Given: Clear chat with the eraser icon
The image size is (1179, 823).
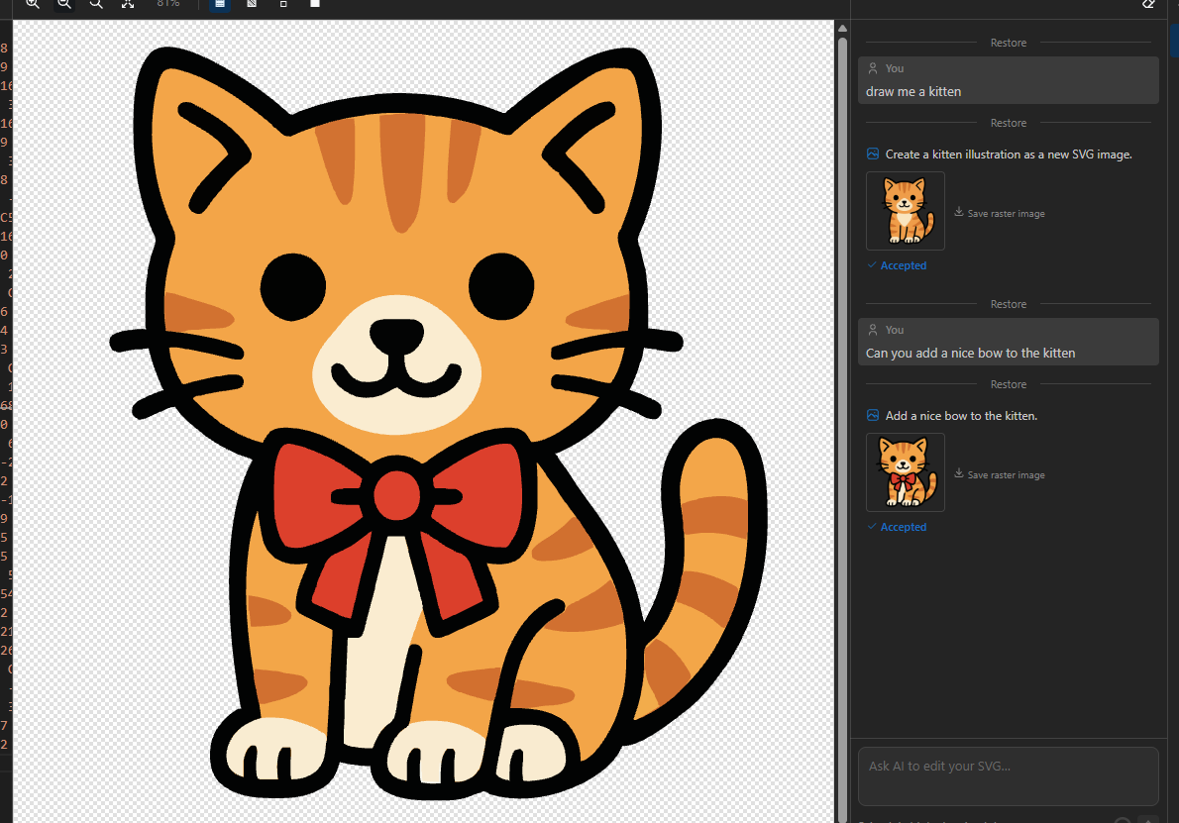Looking at the screenshot, I should [1148, 4].
